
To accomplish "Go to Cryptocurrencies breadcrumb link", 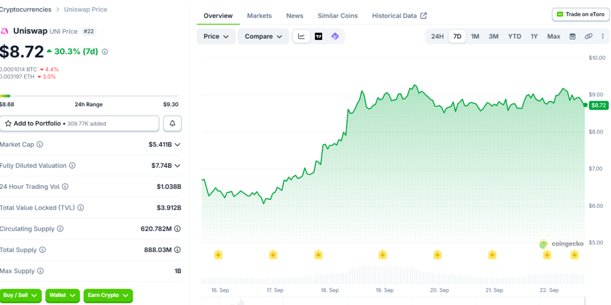I will [x=26, y=10].
